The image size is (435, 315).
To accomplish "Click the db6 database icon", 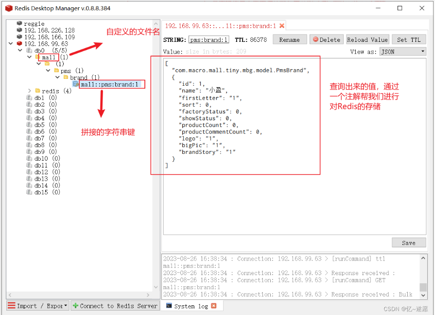I will pyautogui.click(x=29, y=131).
